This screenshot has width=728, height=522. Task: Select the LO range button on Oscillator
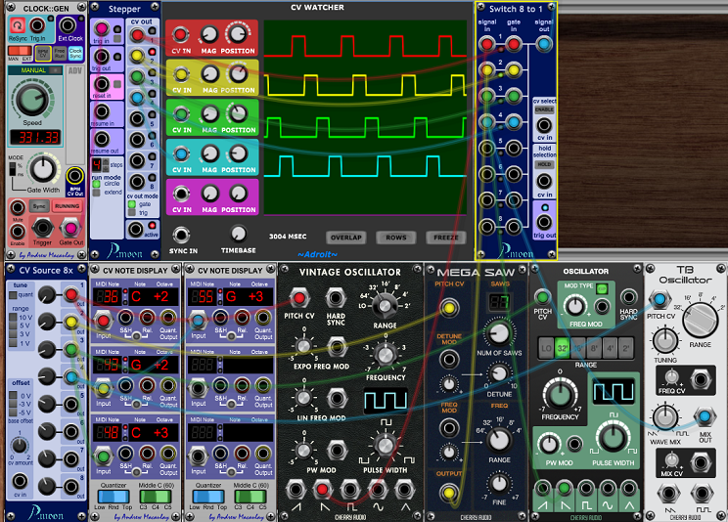(x=546, y=348)
